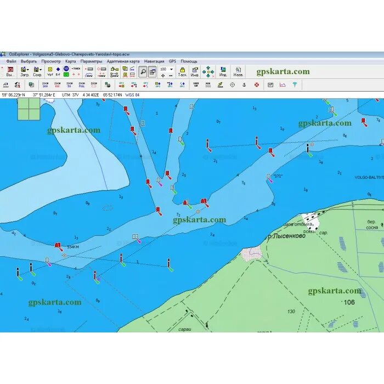Click the crosshair target icon in toolbar
Screen dimensions: 384x384
pyautogui.click(x=233, y=84)
